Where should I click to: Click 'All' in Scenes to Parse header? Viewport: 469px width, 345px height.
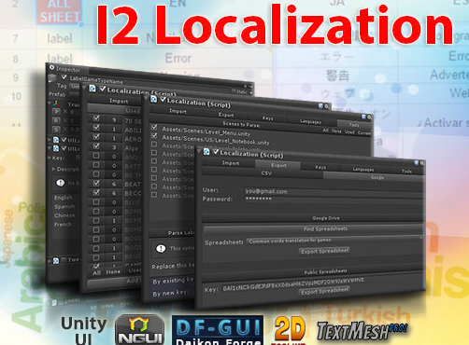click(x=325, y=131)
